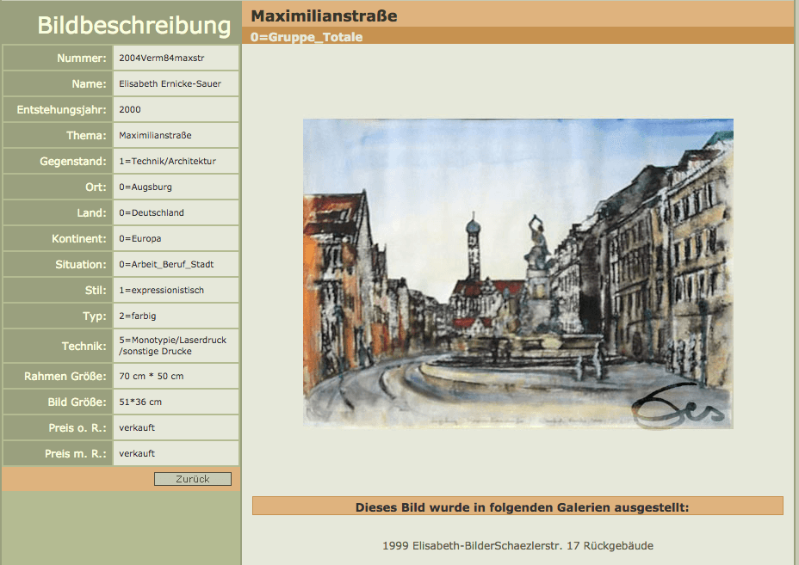Click the Name: label
This screenshot has height=565, width=799.
pyautogui.click(x=90, y=84)
